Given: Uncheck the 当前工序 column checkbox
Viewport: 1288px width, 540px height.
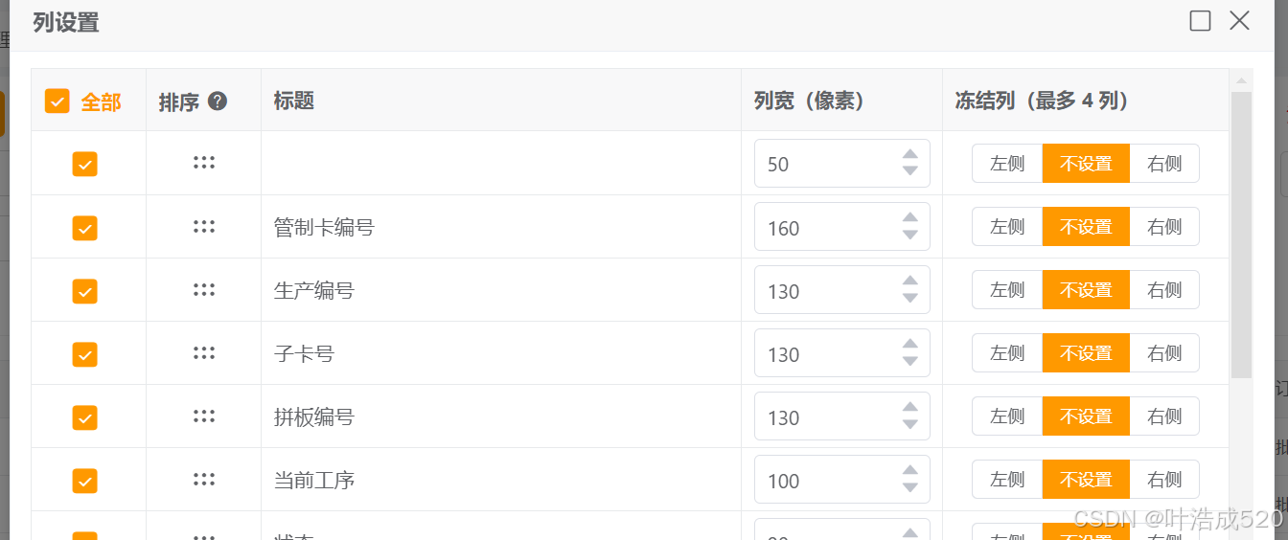Looking at the screenshot, I should click(x=85, y=481).
